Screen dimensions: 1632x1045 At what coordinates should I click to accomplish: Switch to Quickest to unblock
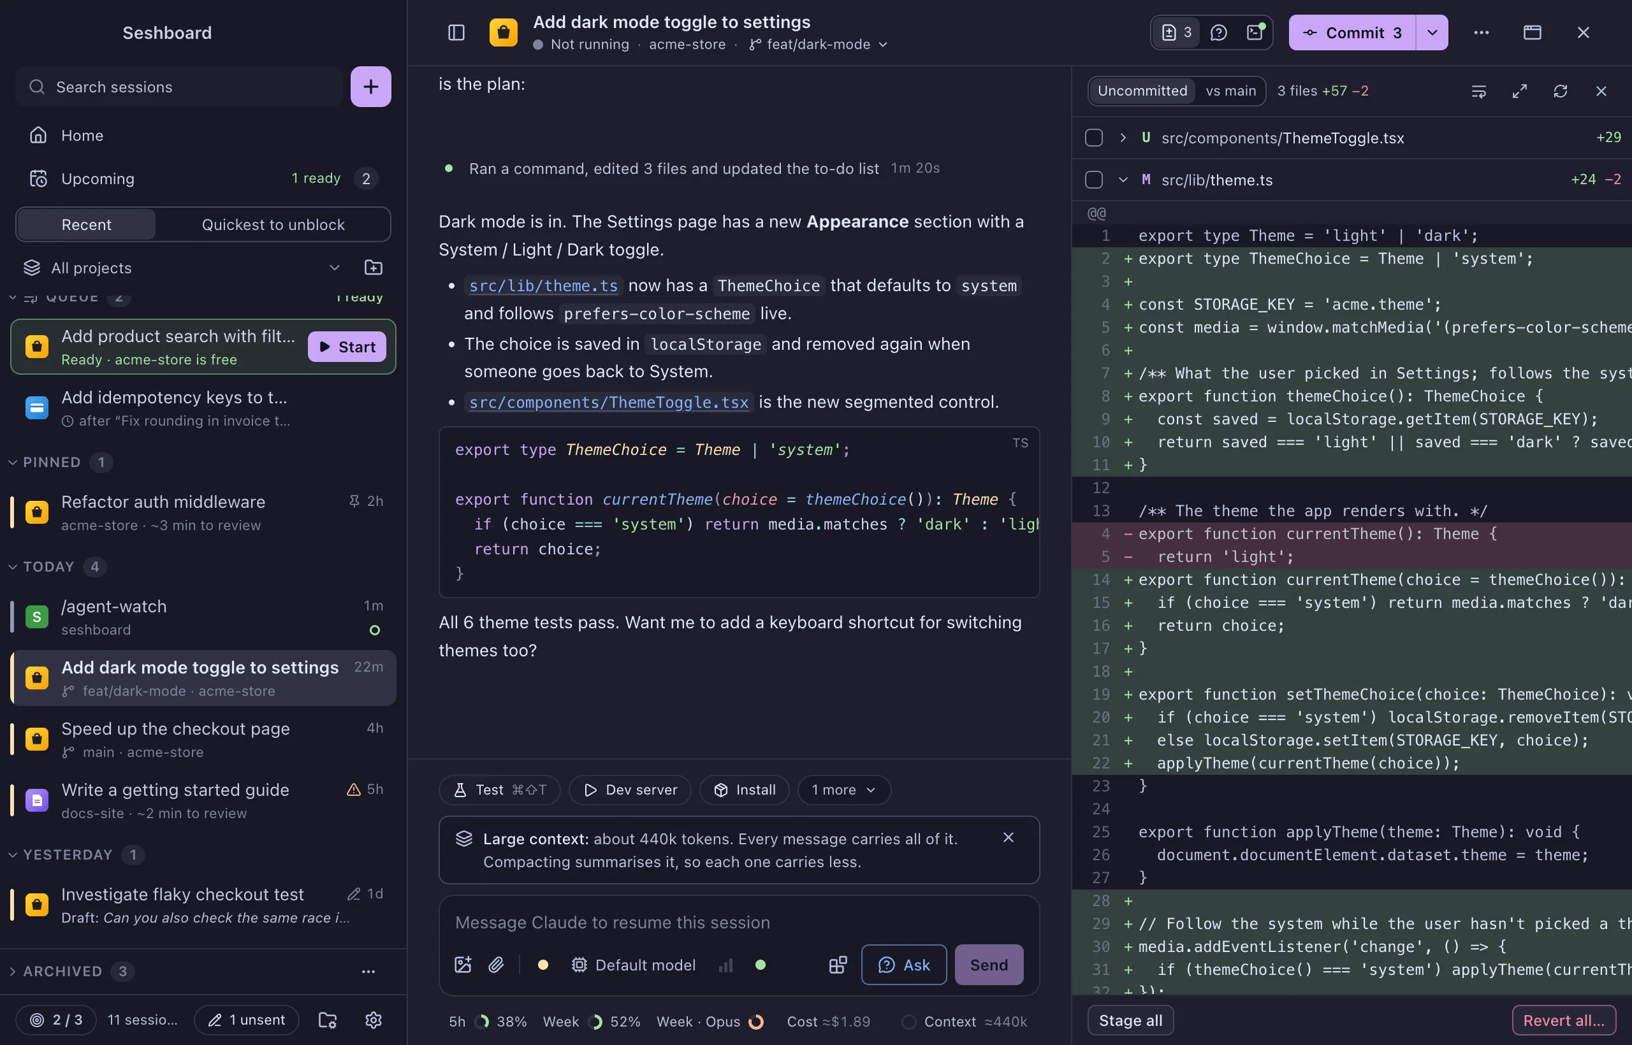pyautogui.click(x=273, y=224)
